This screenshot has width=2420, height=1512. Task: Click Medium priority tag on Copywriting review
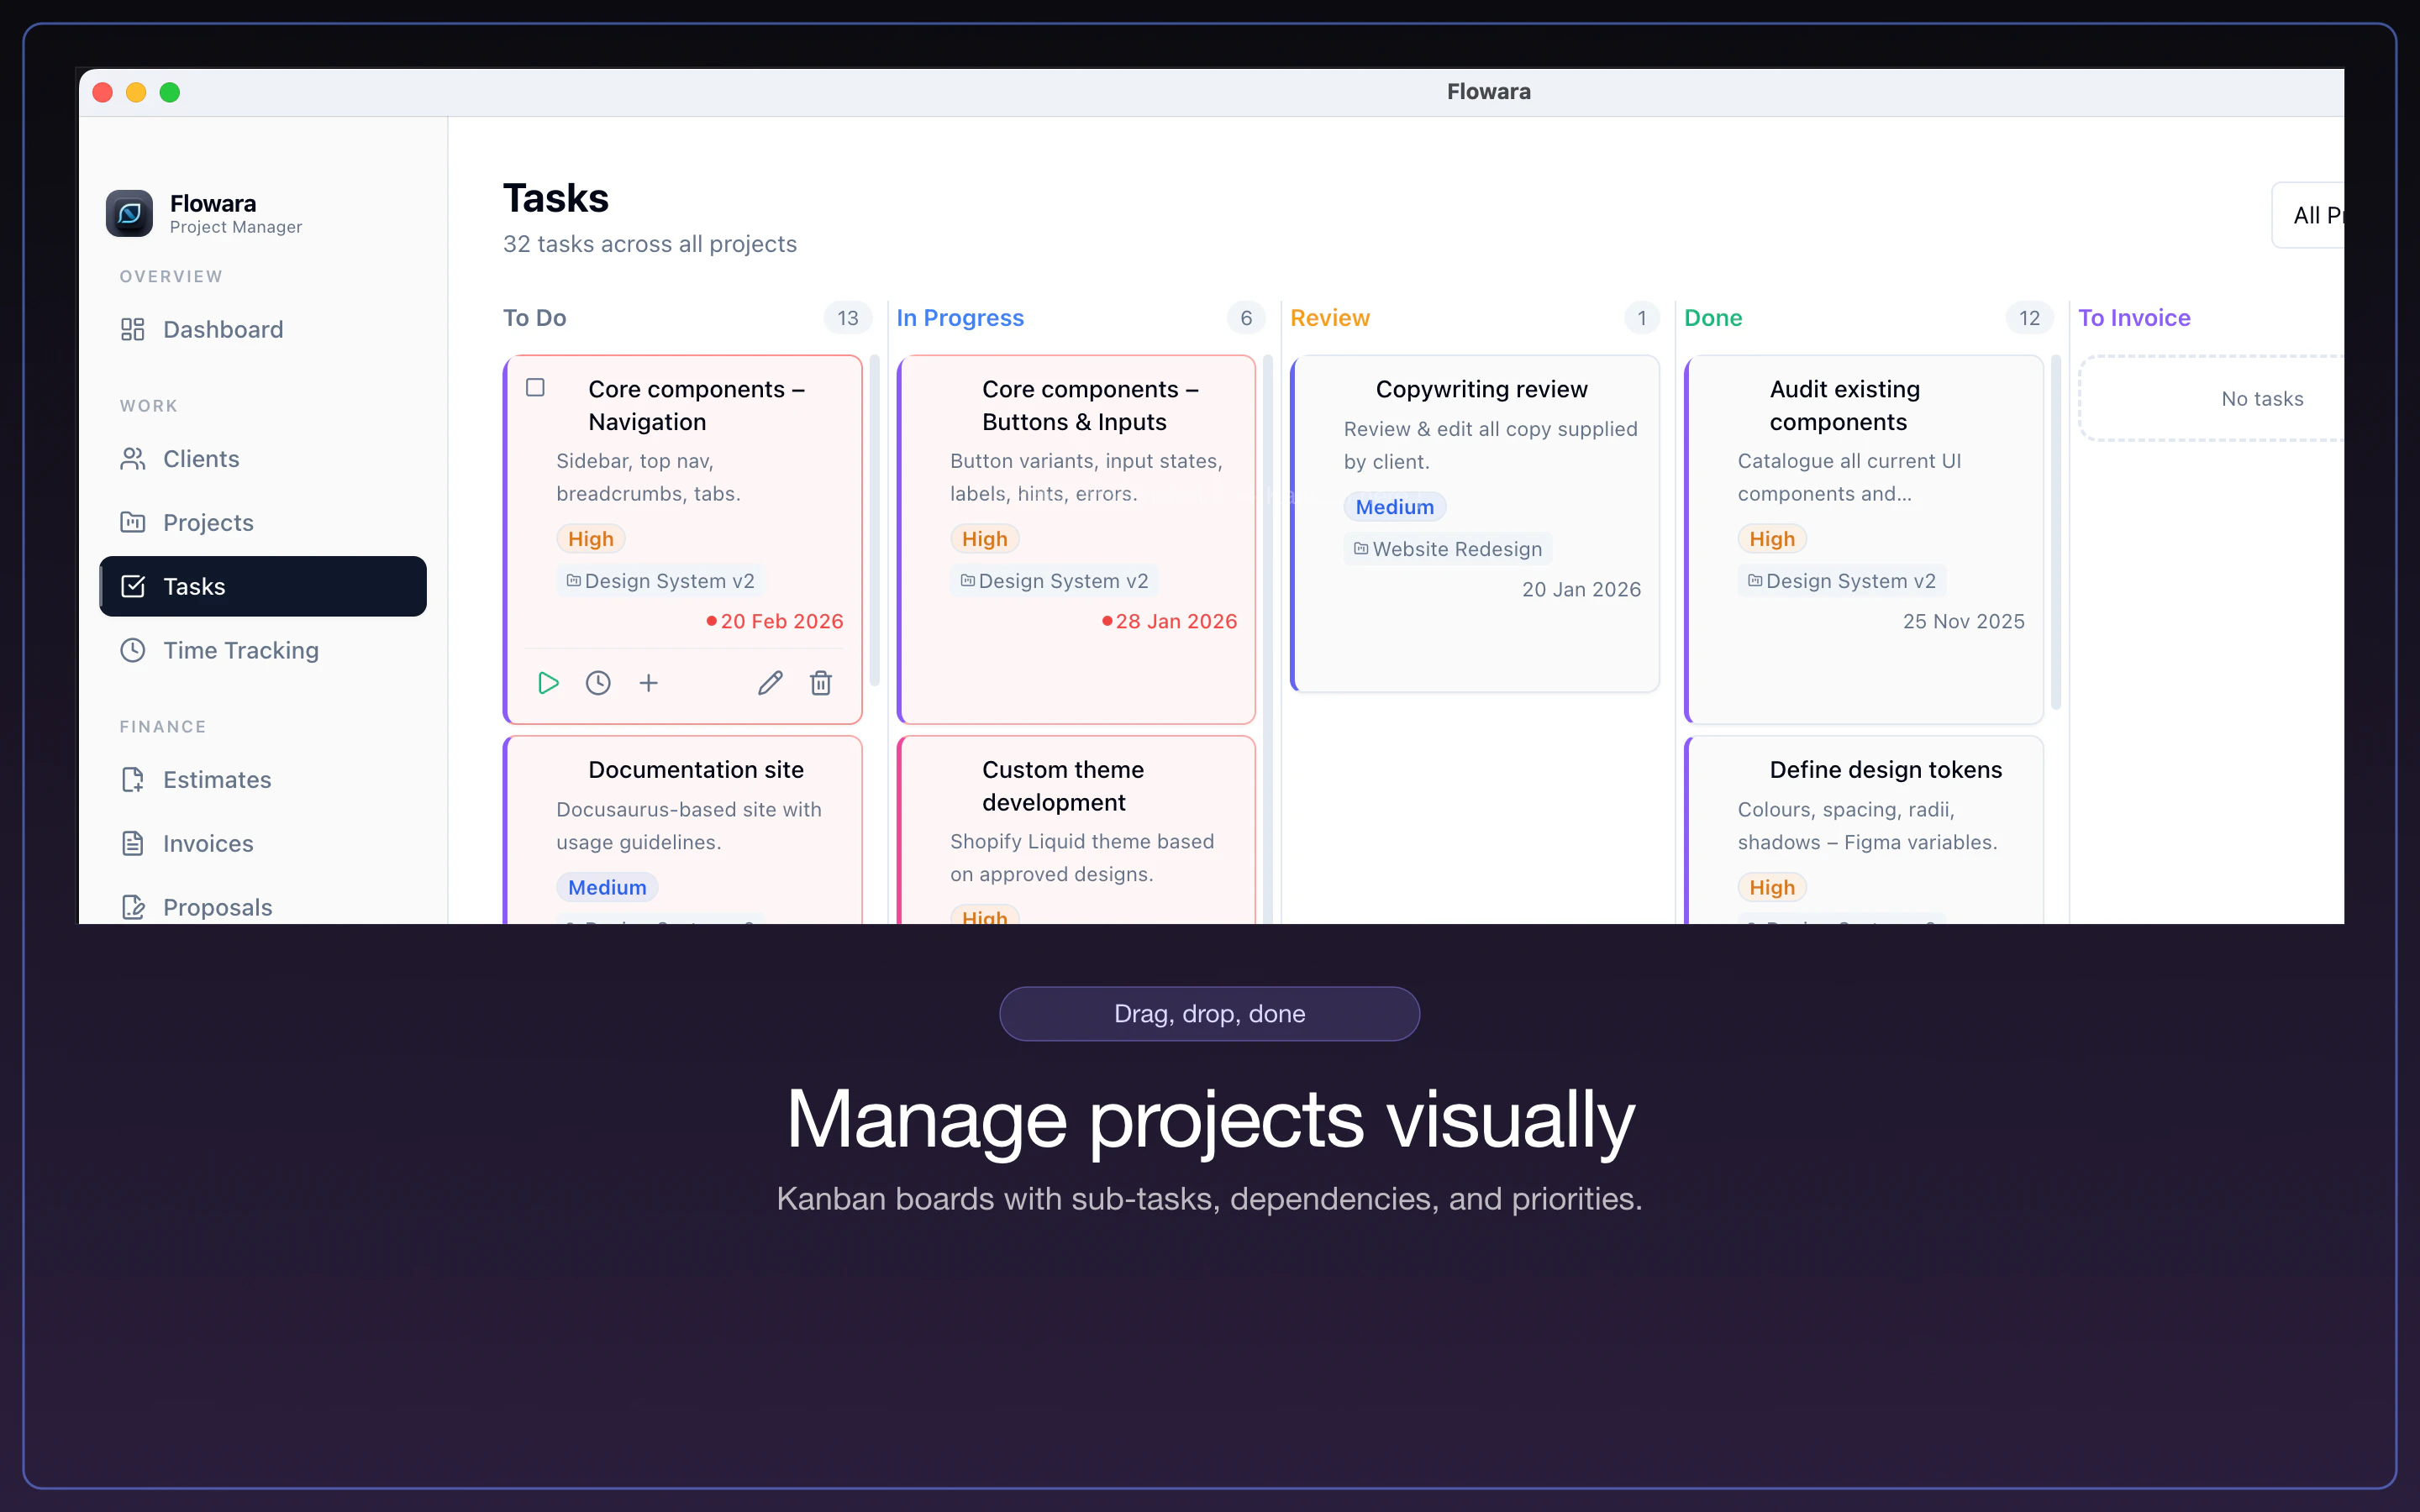coord(1395,507)
